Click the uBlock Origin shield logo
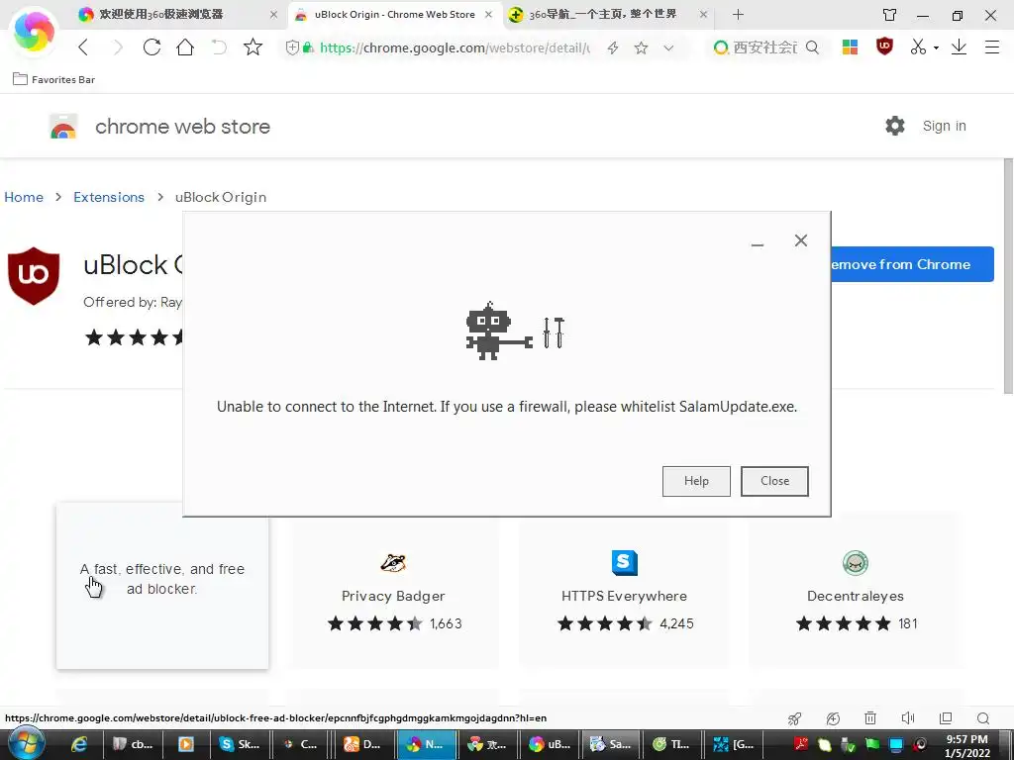The width and height of the screenshot is (1014, 760). pyautogui.click(x=34, y=276)
